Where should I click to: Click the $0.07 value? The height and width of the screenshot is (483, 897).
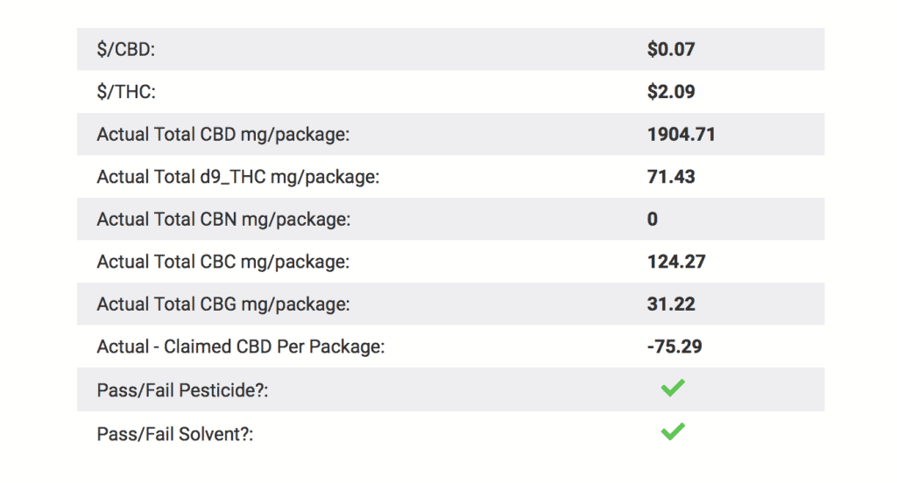671,49
